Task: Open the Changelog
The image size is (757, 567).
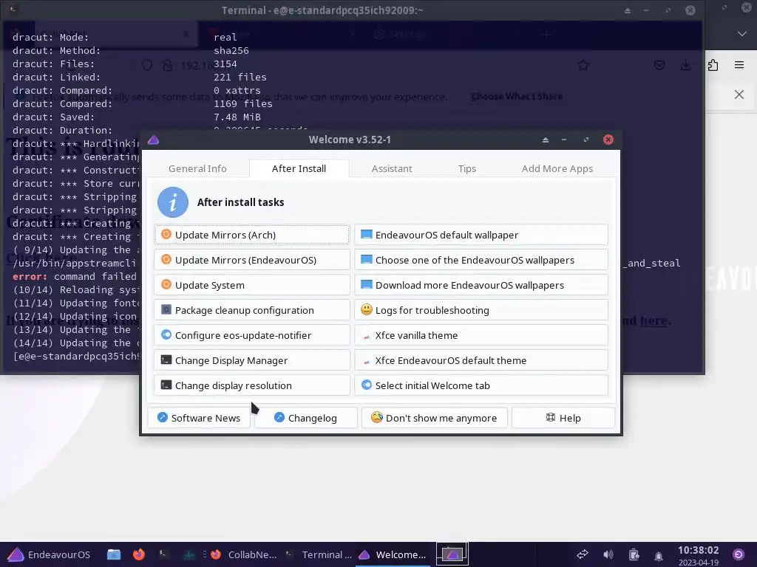Action: [x=305, y=418]
